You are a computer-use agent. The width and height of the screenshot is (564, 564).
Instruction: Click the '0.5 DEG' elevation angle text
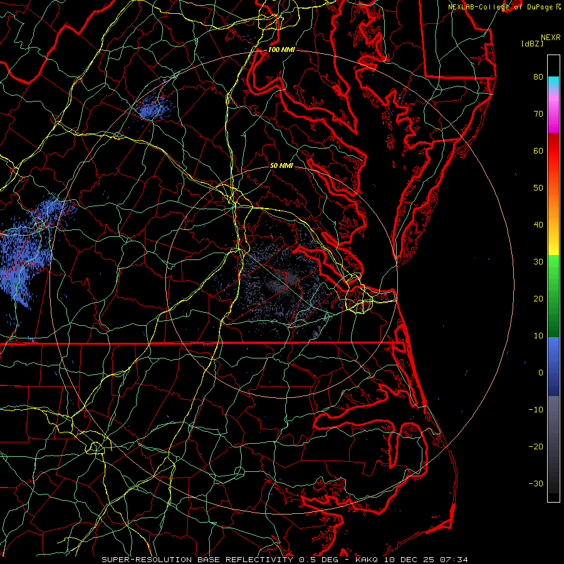coord(320,560)
